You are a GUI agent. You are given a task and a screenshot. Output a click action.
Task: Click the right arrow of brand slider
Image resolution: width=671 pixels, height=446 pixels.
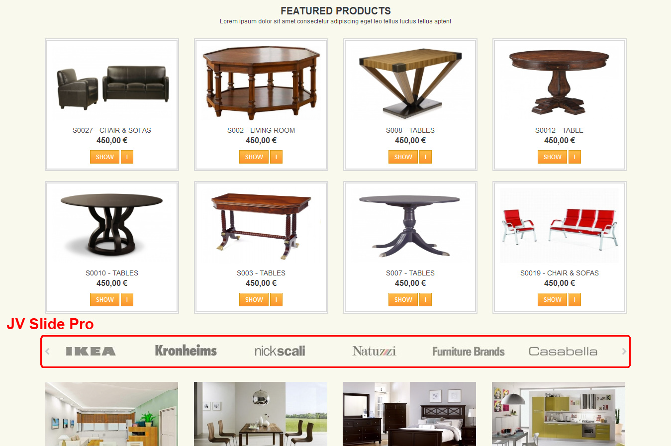pos(624,352)
